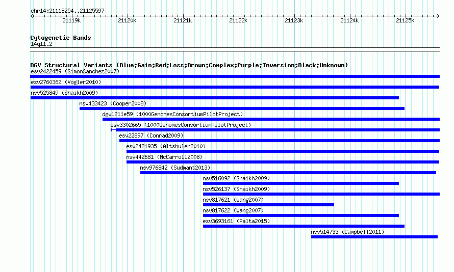Screen dimensions: 454x272
Task: Click the esv2421935 variant bar
Action: 283,151
